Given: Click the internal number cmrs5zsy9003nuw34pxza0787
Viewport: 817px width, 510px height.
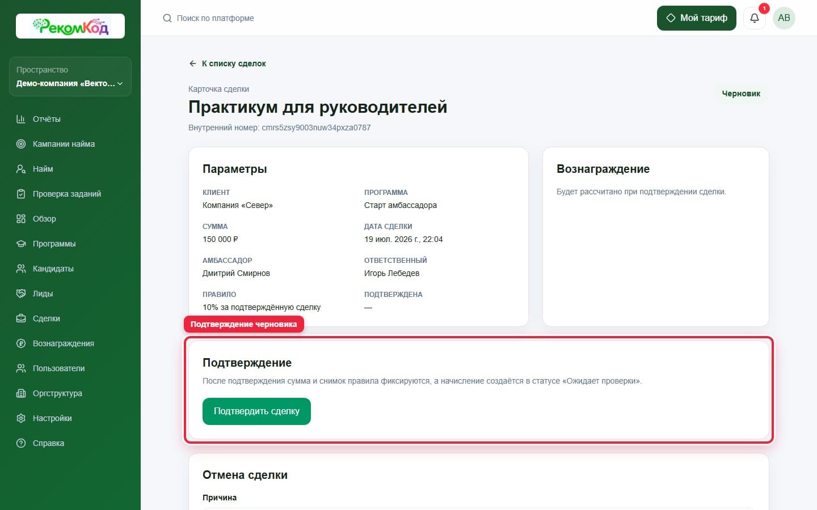Looking at the screenshot, I should tap(316, 127).
